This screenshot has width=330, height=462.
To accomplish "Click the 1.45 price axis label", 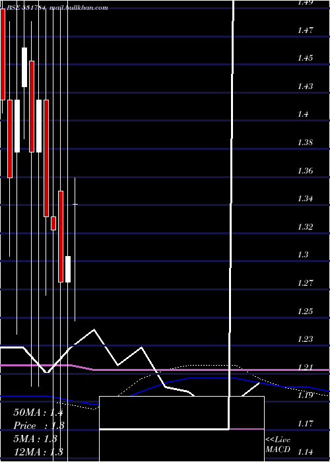I will tap(305, 58).
